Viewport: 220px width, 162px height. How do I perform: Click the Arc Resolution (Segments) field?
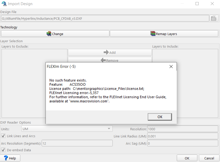coord(77,143)
